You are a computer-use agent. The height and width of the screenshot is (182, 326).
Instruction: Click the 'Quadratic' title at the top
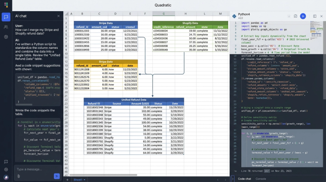point(163,5)
